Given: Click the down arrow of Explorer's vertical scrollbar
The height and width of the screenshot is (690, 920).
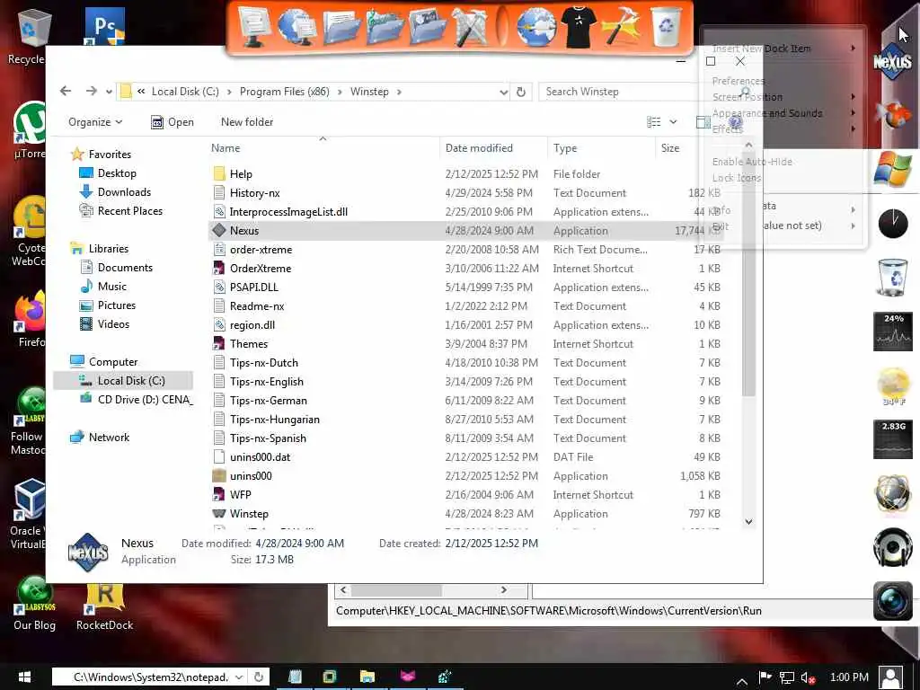Looking at the screenshot, I should pyautogui.click(x=748, y=521).
